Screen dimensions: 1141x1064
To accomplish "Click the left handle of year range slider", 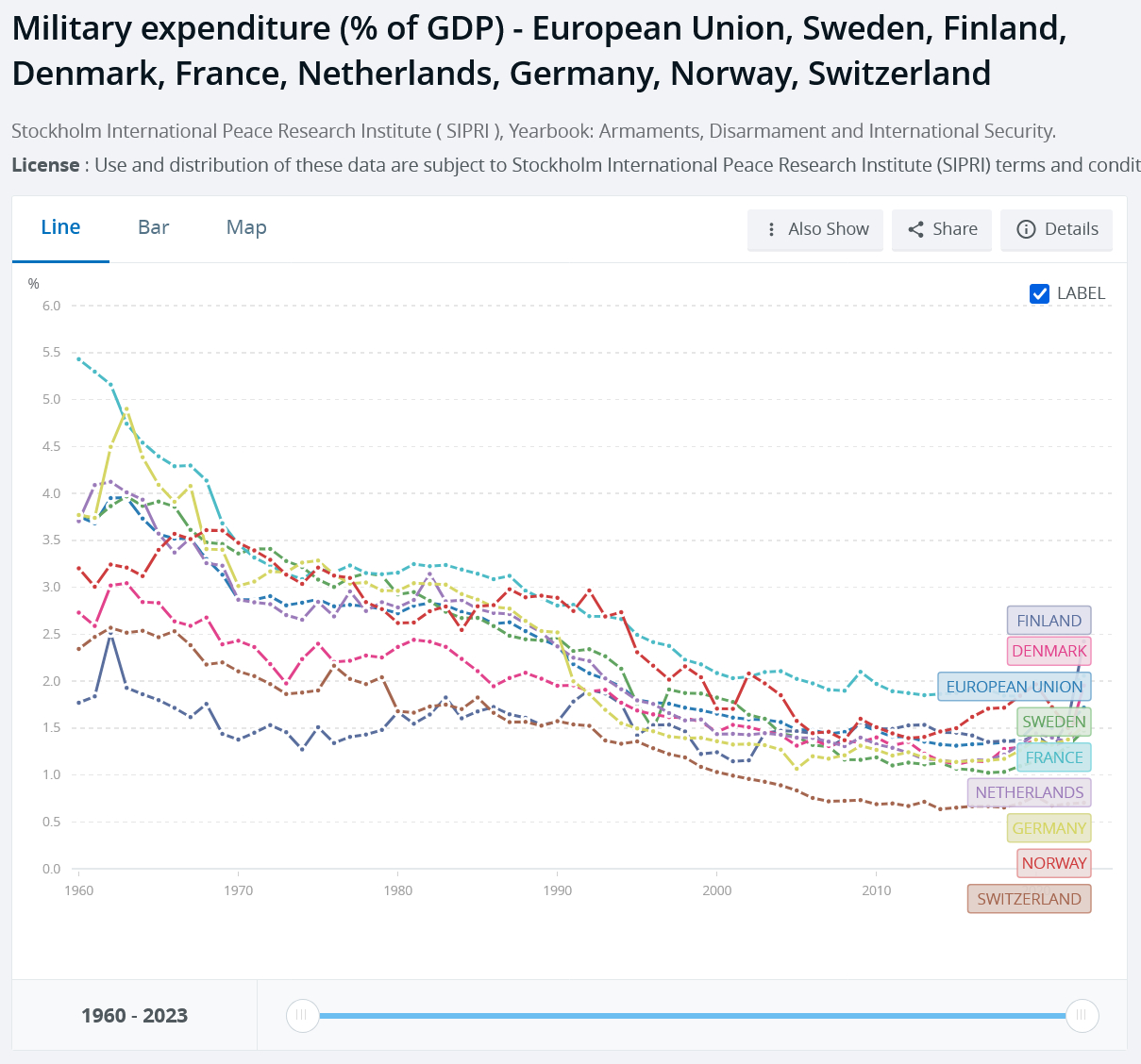I will (302, 1016).
